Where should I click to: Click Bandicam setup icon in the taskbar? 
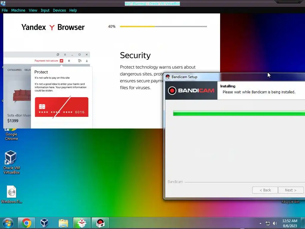(x=100, y=223)
